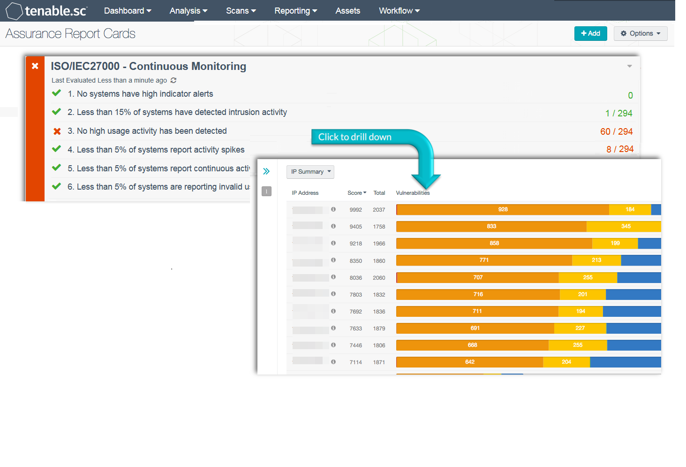The height and width of the screenshot is (467, 686).
Task: Sort by the IP Address column
Action: [x=305, y=193]
